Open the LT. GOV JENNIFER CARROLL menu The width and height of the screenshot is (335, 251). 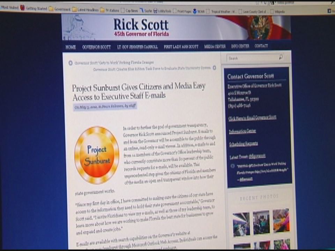pyautogui.click(x=137, y=47)
